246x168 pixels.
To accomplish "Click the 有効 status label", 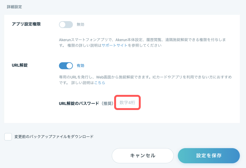I will pyautogui.click(x=80, y=66).
